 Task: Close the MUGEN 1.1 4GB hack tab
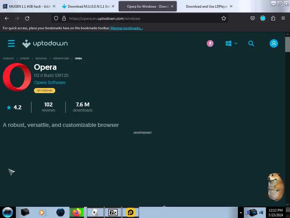[x=54, y=6]
